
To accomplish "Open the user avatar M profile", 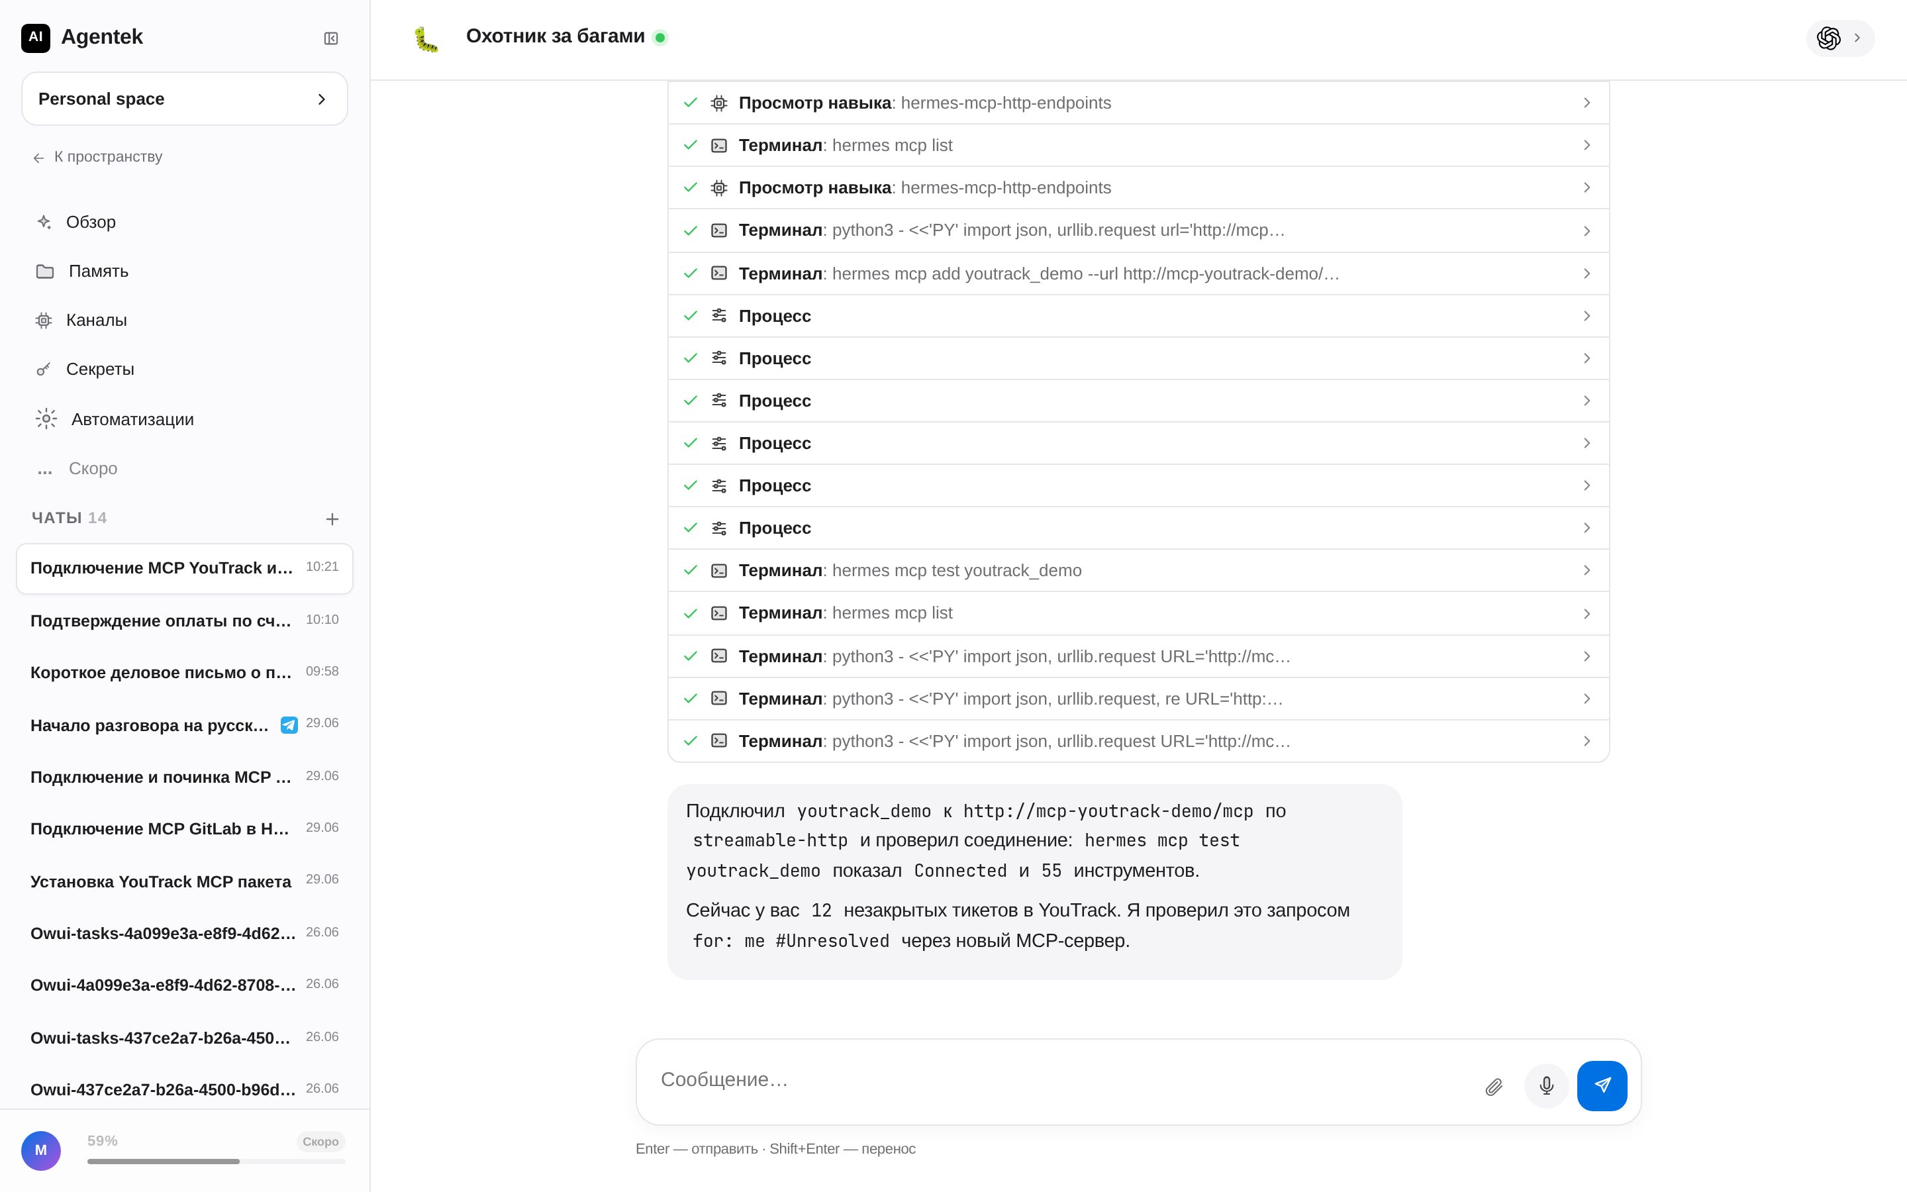I will (41, 1150).
